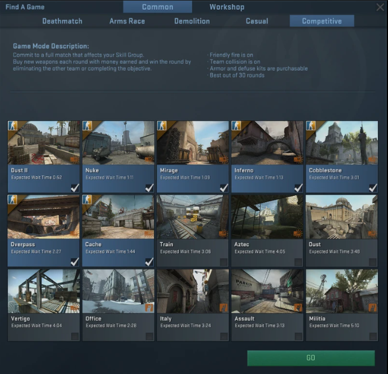Click the CS:GO badge icon on Overpass card

13,200
